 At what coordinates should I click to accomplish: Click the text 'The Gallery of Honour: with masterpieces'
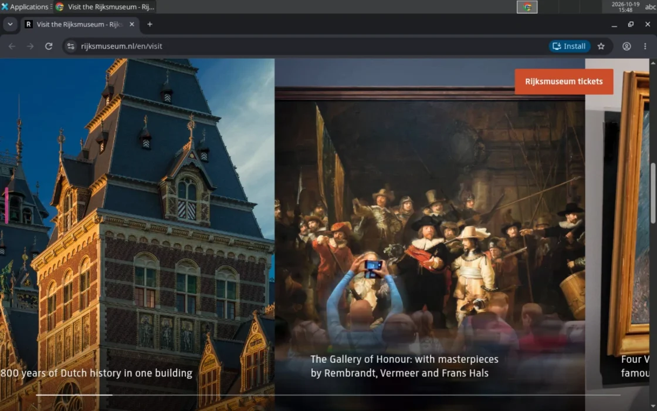point(404,359)
